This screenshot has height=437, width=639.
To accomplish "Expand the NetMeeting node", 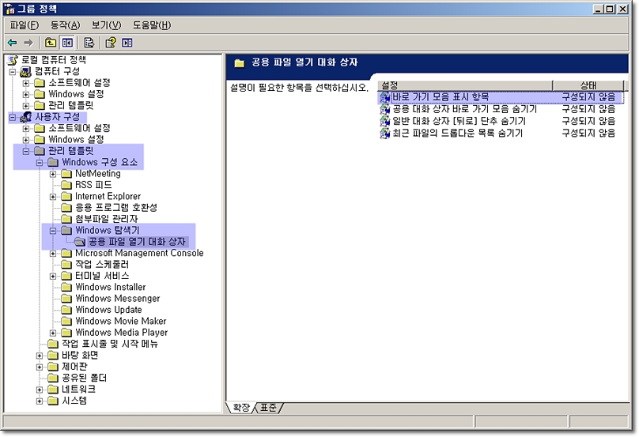I will coord(53,175).
